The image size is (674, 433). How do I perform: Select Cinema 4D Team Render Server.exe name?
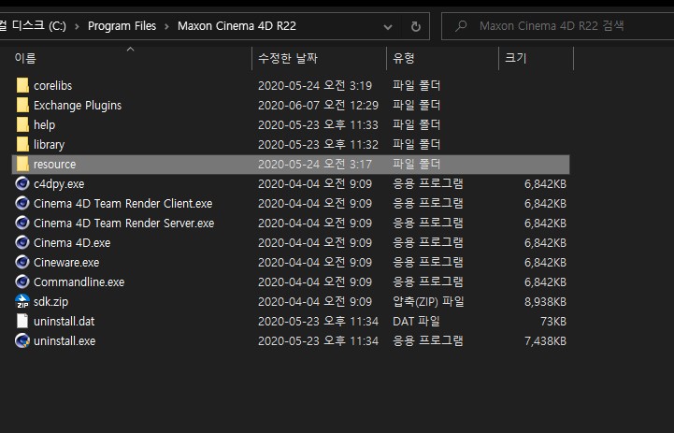coord(123,224)
